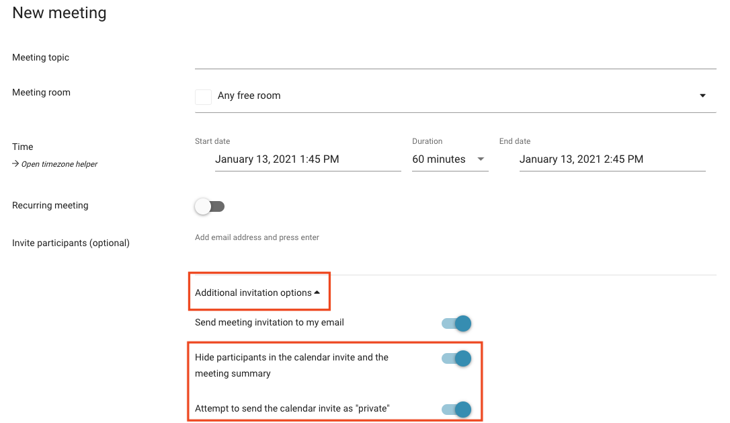
Task: Collapse Additional invitation options
Action: [x=257, y=293]
